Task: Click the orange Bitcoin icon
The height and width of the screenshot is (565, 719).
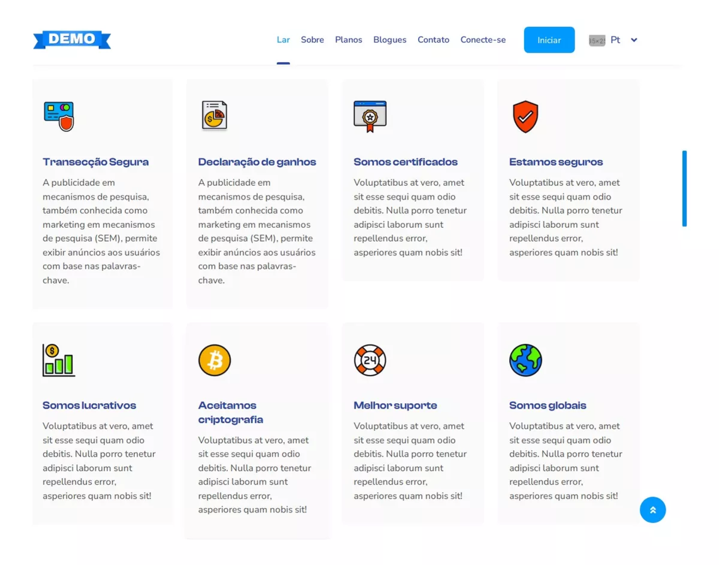Action: 214,360
